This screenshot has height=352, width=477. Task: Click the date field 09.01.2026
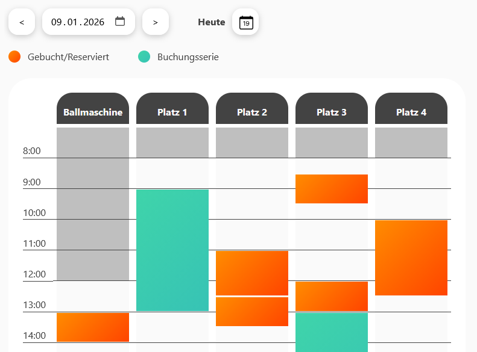click(x=78, y=22)
